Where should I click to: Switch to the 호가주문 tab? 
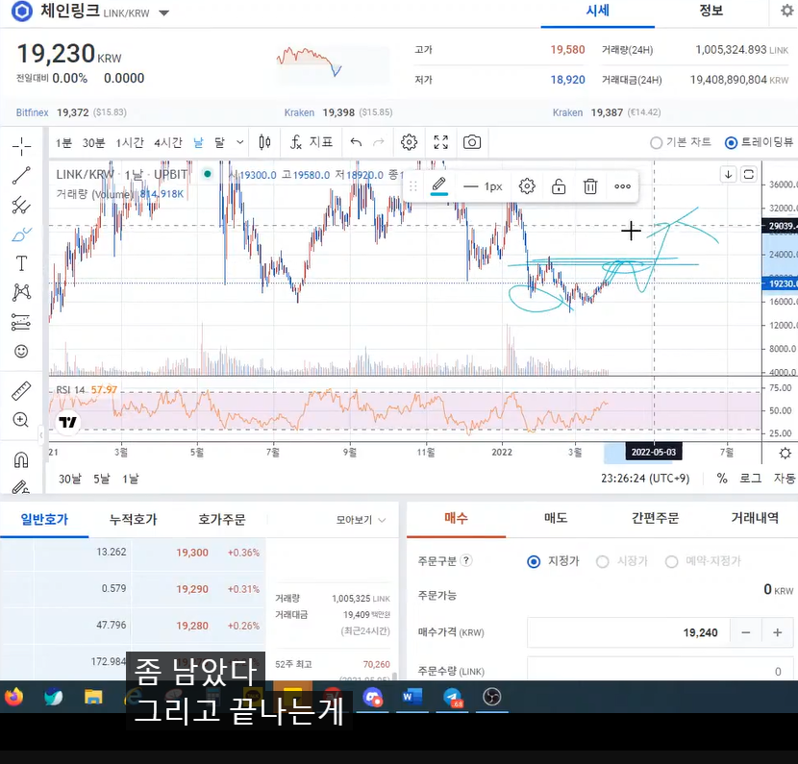point(222,519)
